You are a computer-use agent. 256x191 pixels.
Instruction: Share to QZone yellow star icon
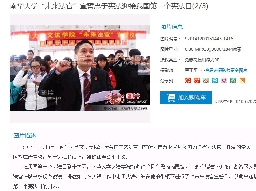[x=233, y=81]
